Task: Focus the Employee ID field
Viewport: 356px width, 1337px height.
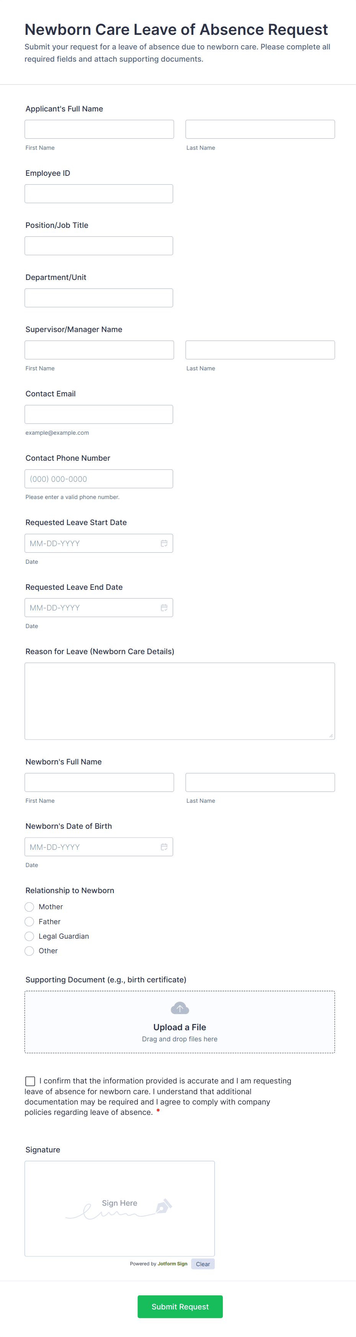Action: click(x=99, y=193)
